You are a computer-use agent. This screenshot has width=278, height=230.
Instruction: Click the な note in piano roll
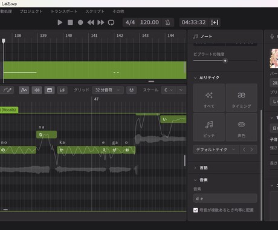[47, 134]
